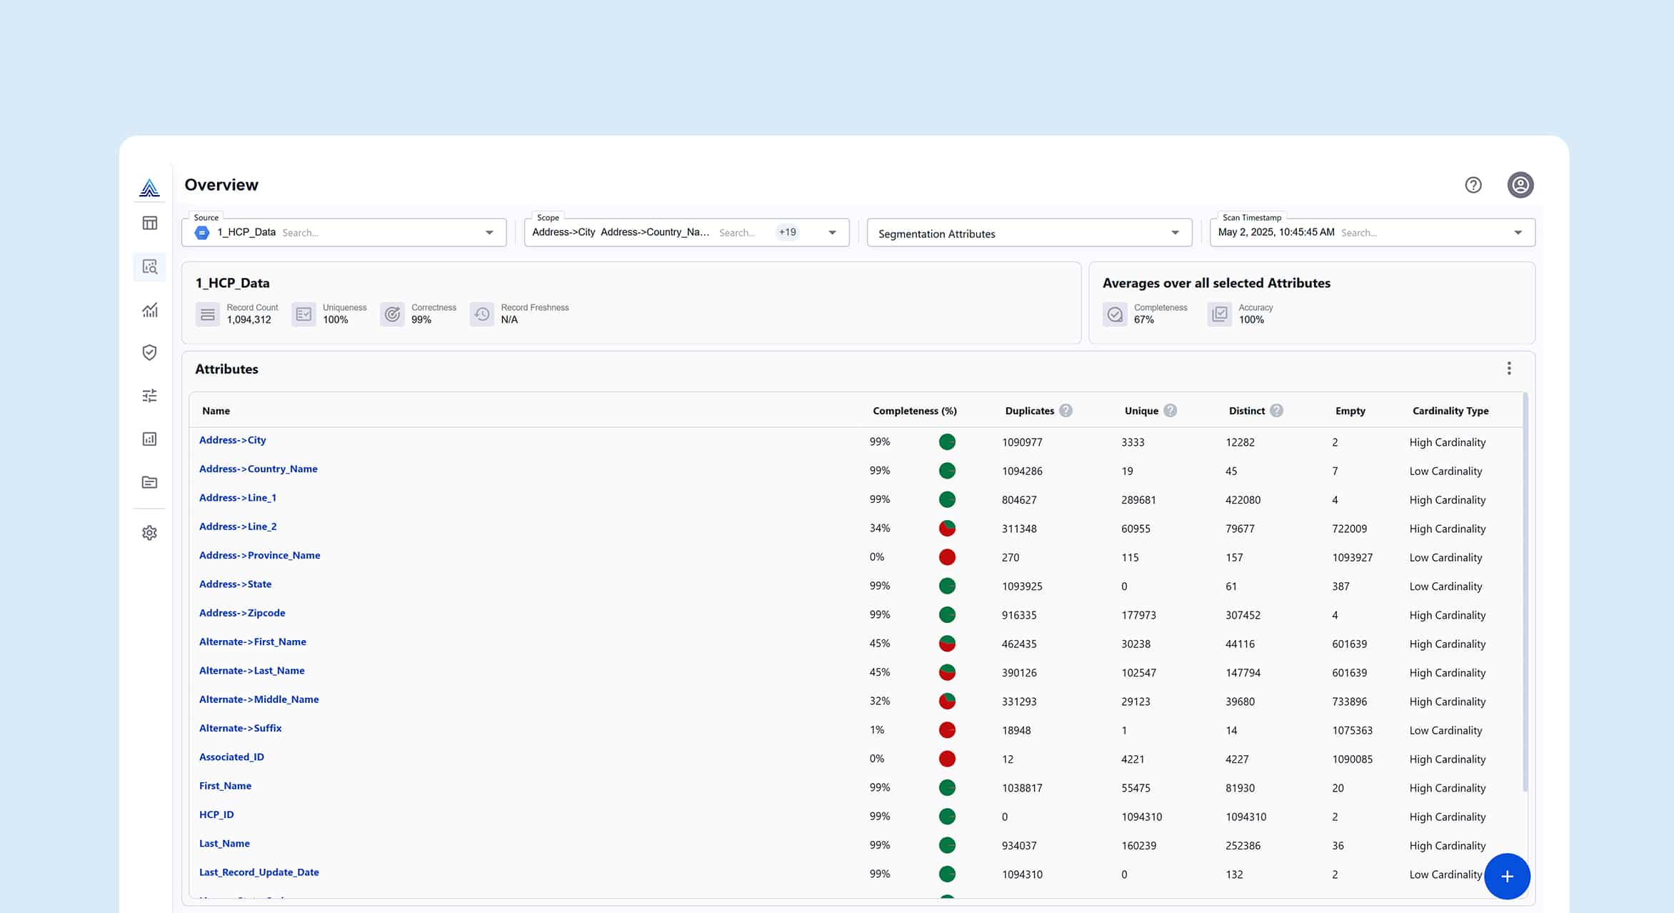The height and width of the screenshot is (913, 1674).
Task: Click the Uniqueness icon
Action: (304, 314)
